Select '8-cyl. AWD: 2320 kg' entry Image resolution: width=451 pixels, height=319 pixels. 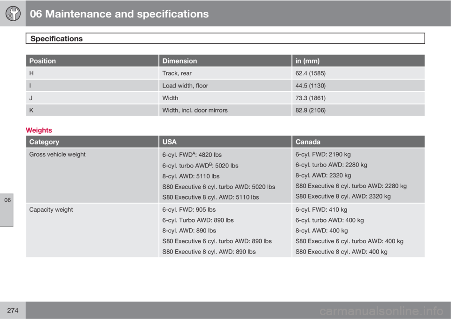pos(323,175)
